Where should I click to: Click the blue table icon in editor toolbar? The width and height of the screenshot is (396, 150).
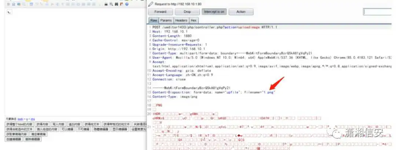click(x=31, y=4)
